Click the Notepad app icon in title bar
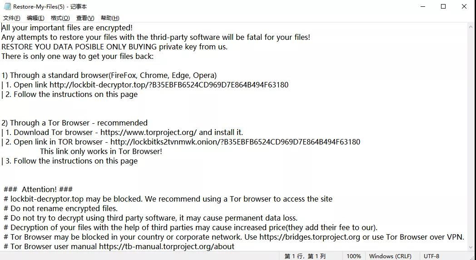Viewport: 476px width, 260px height. tap(7, 6)
